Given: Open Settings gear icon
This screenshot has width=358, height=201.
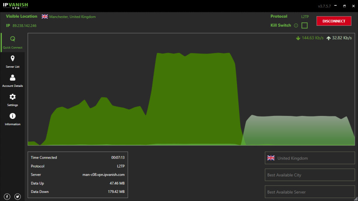Looking at the screenshot, I should (13, 97).
